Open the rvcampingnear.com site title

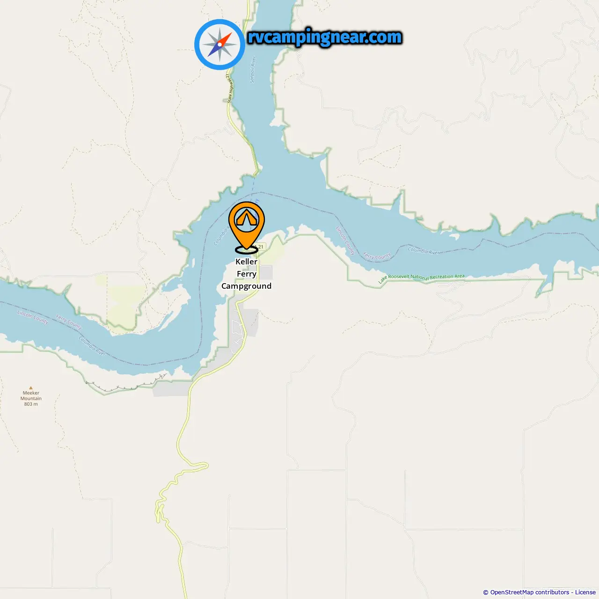pos(325,37)
